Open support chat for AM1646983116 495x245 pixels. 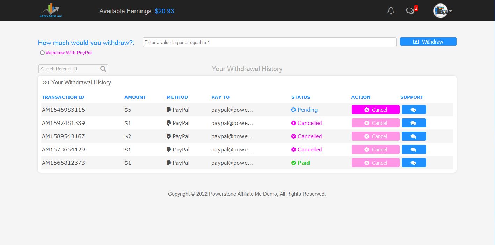coord(414,110)
